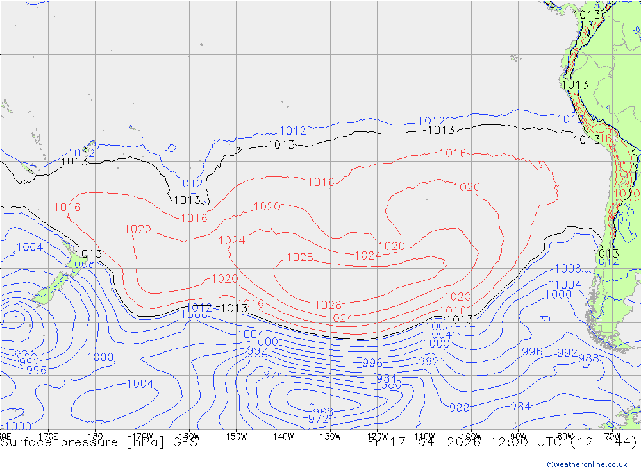Select the 70W longitude label
The height and width of the screenshot is (470, 641).
click(x=612, y=437)
